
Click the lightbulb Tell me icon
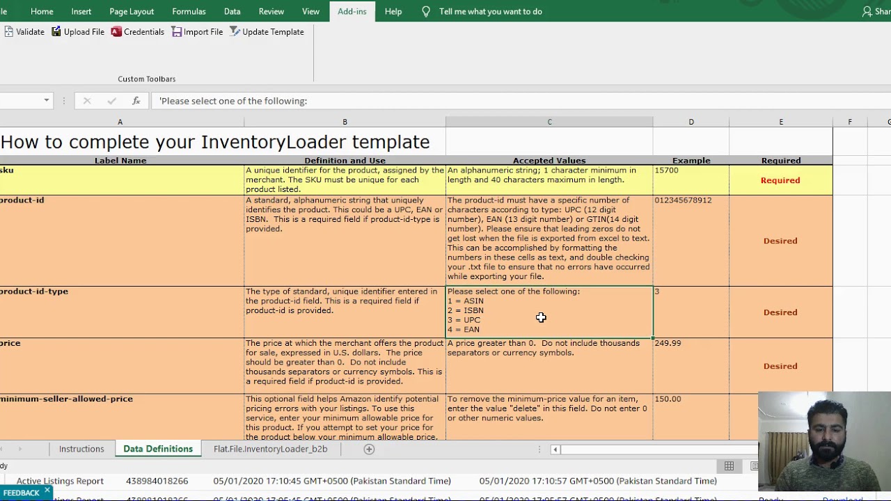coord(426,11)
